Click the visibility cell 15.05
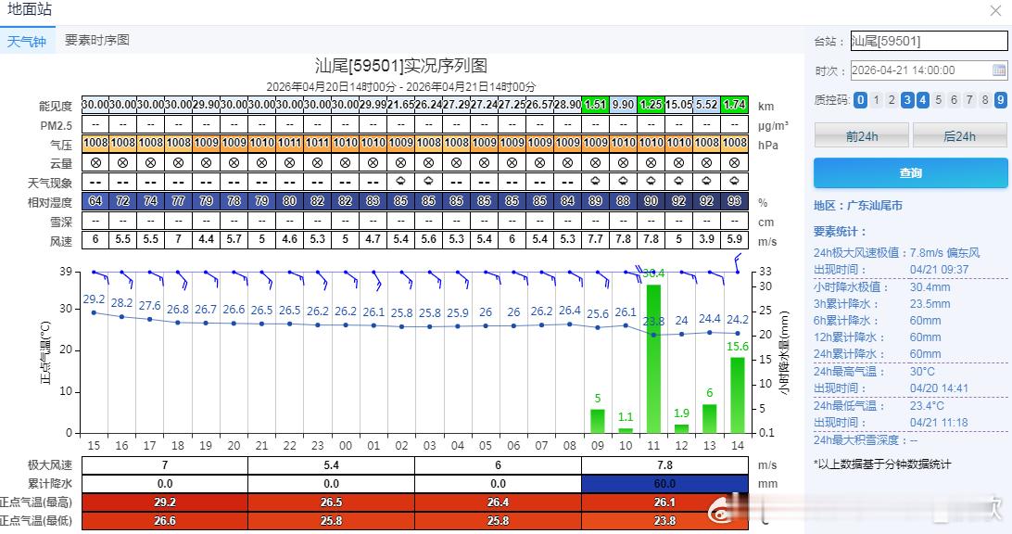The height and width of the screenshot is (534, 1012). click(678, 105)
